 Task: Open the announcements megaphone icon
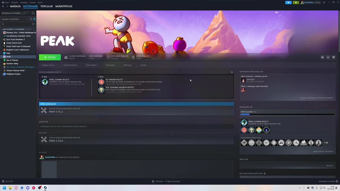point(288,2)
